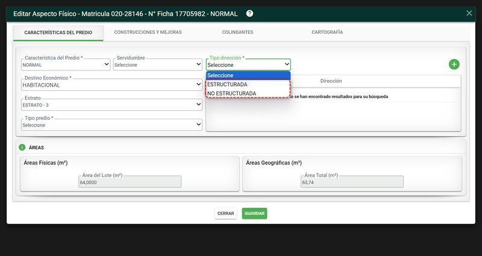Open Destino Económico dropdown

tap(111, 85)
